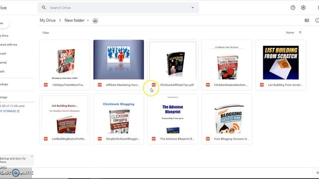Click PDF icon of List Building From Scratch
319x179 pixels.
[x=262, y=85]
